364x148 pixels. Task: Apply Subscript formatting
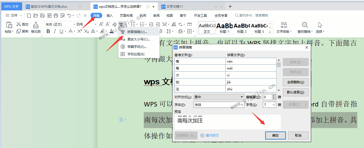click(86, 31)
